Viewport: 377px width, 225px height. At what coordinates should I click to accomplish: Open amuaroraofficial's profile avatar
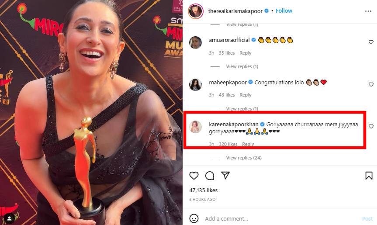click(195, 42)
